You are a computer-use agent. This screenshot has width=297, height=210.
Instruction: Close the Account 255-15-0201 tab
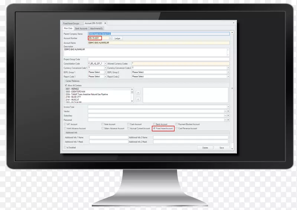[x=105, y=23]
